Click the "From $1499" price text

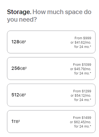pyautogui.click(x=82, y=118)
